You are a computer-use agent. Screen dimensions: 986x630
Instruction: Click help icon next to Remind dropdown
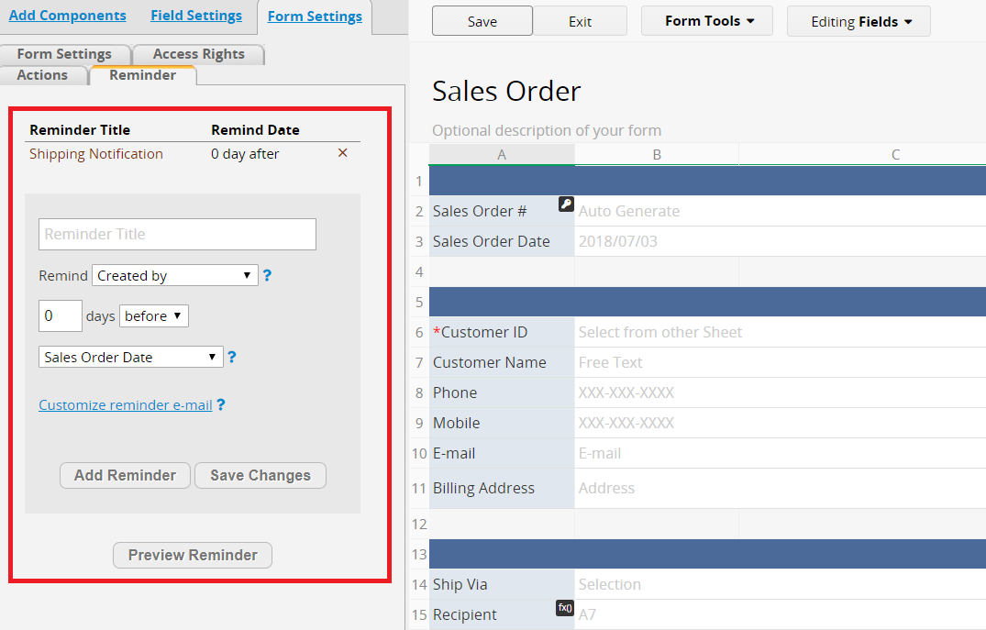pos(267,275)
